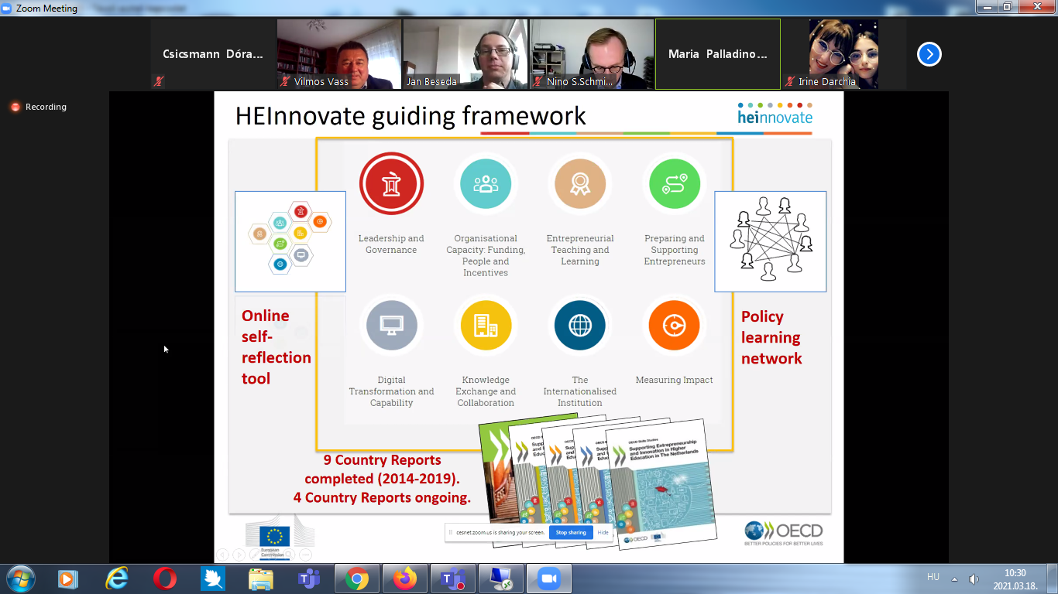Click Hide on the screen sharing notice
The height and width of the screenshot is (594, 1058).
click(x=603, y=532)
